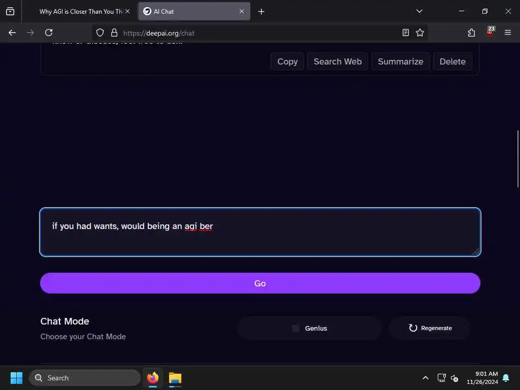Click the Search Web button
This screenshot has height=390, width=520.
click(338, 61)
